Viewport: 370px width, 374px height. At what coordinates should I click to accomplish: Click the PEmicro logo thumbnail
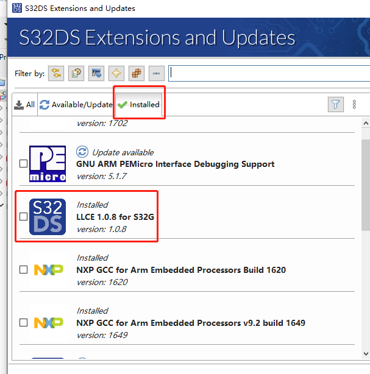48,164
